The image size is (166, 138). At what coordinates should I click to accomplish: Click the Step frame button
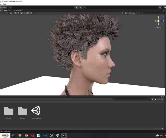tap(84, 7)
